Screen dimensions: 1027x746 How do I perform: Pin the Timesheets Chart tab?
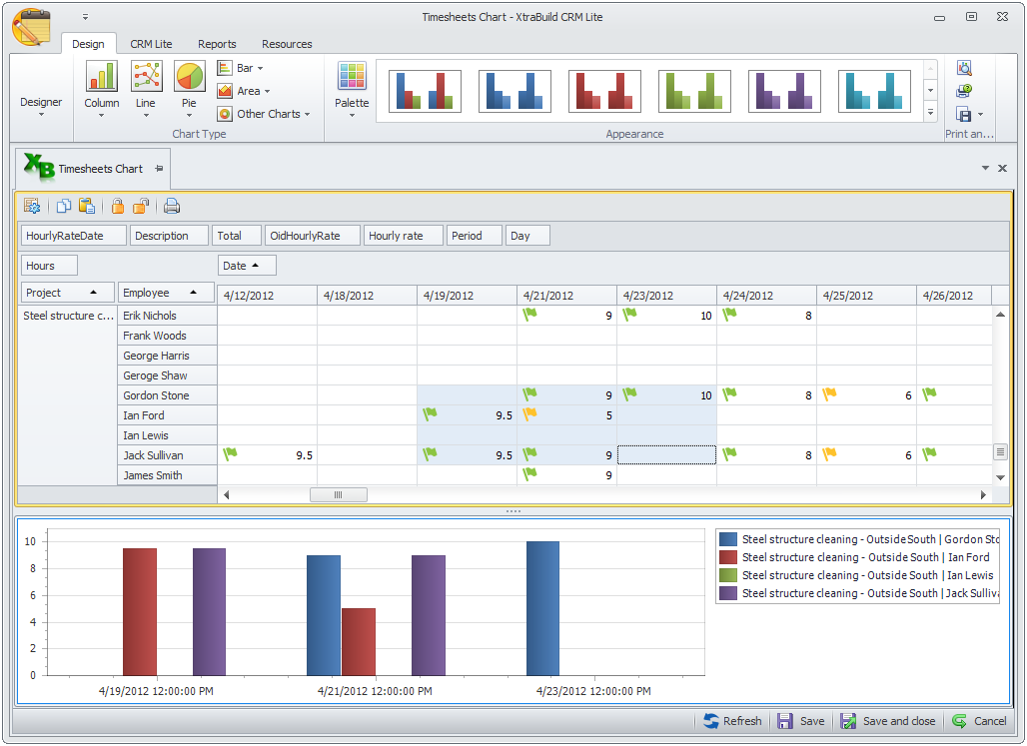pos(159,169)
